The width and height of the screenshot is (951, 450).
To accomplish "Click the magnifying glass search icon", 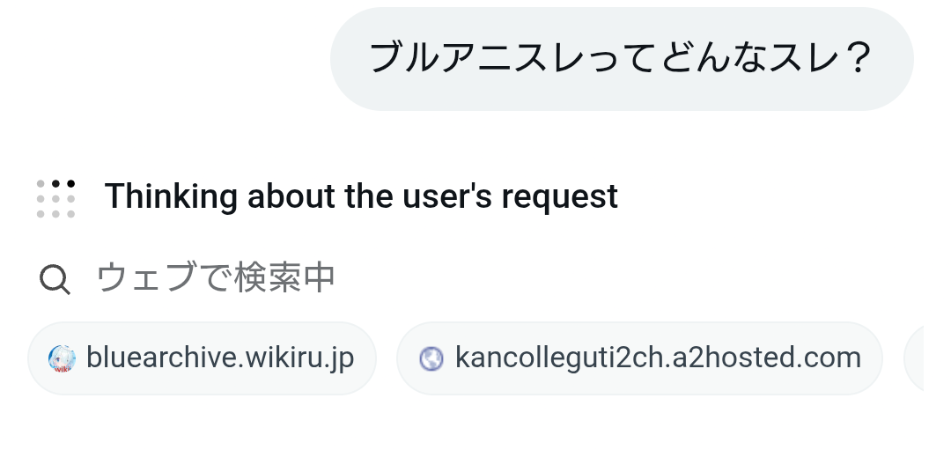I will pos(55,279).
